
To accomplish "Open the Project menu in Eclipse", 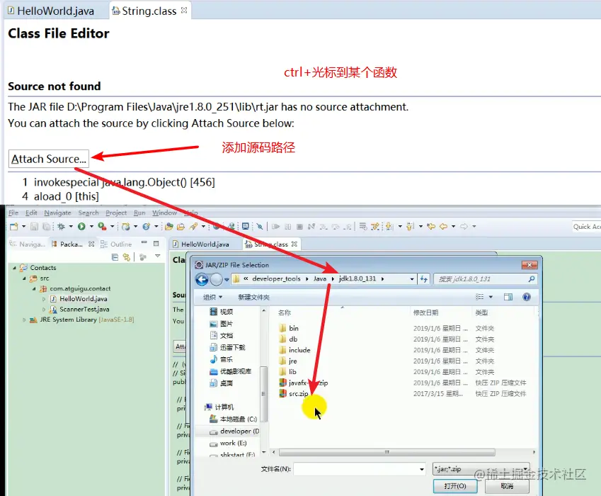I will [116, 213].
